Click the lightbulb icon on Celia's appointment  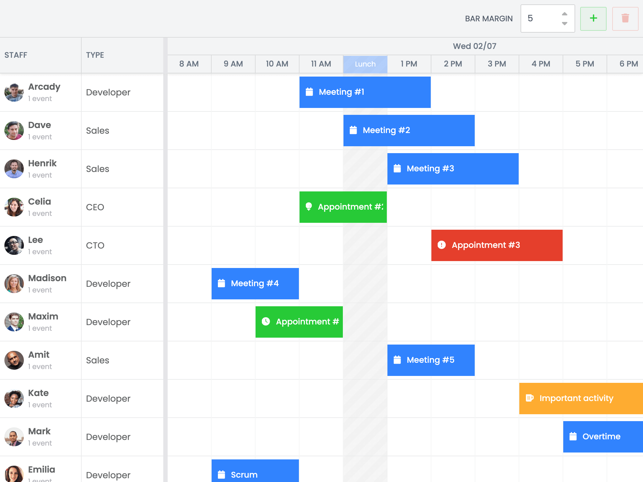pyautogui.click(x=309, y=206)
